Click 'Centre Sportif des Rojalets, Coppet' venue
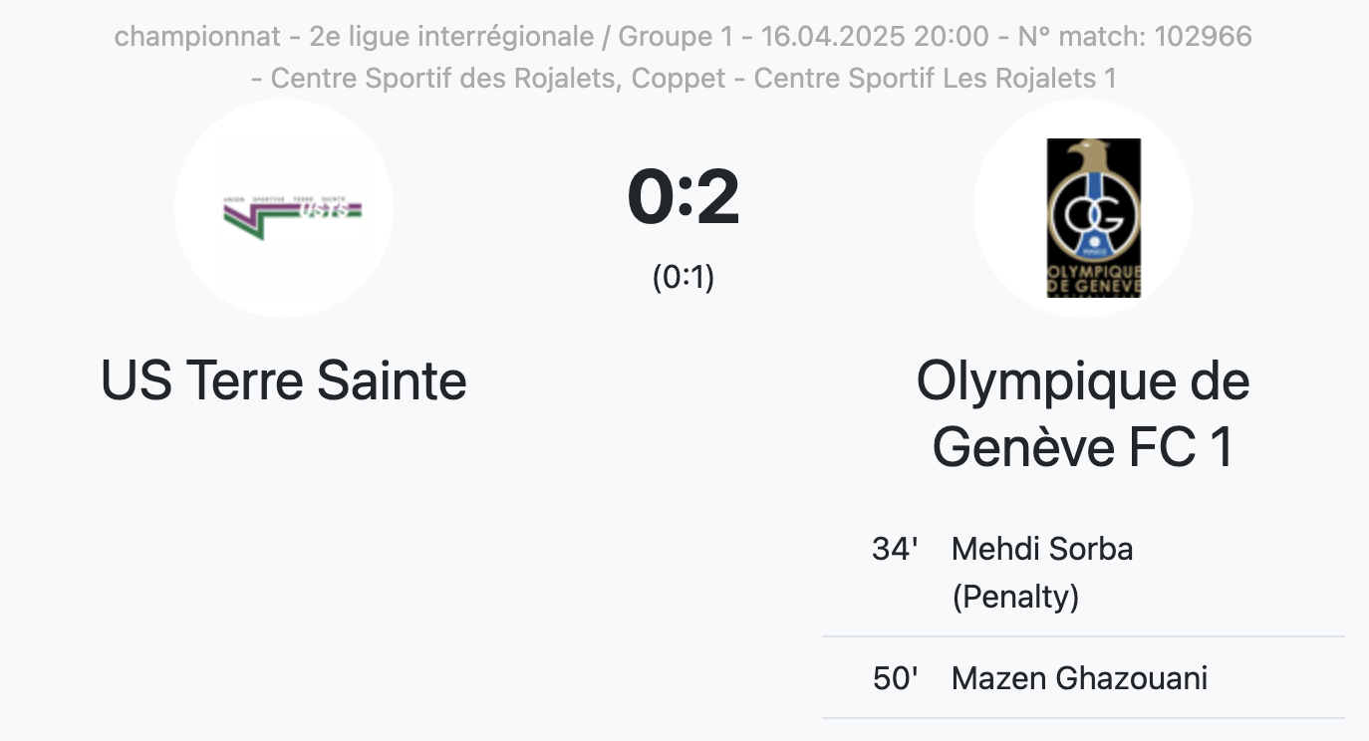Viewport: 1369px width, 741px height. [x=498, y=78]
